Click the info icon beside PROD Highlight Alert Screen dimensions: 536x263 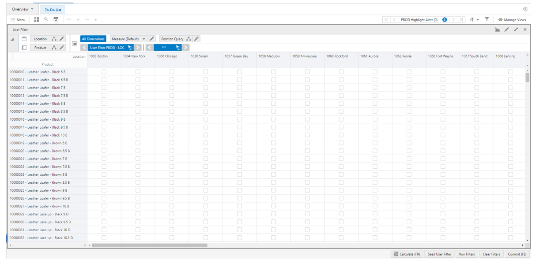[x=445, y=19]
